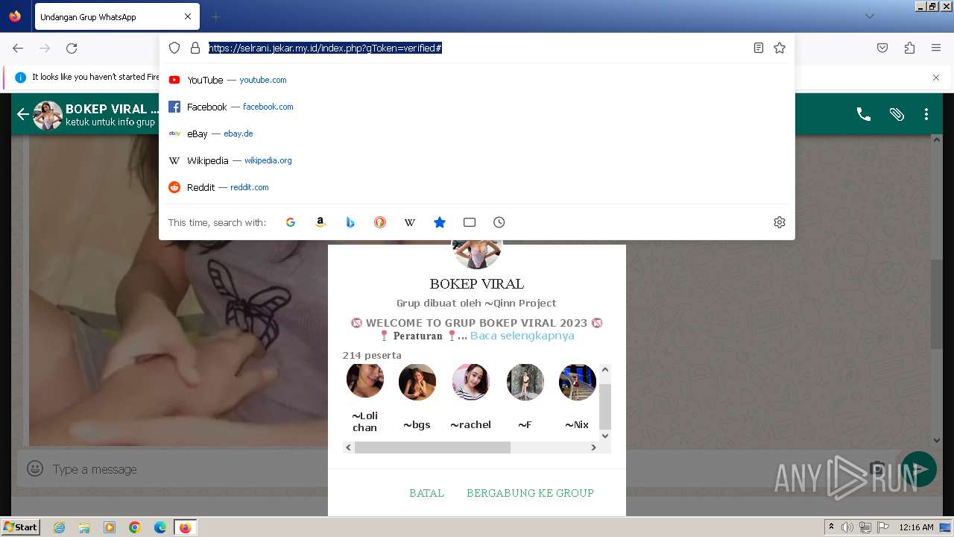Viewport: 954px width, 537px height.
Task: Open new tab with plus button
Action: (x=215, y=16)
